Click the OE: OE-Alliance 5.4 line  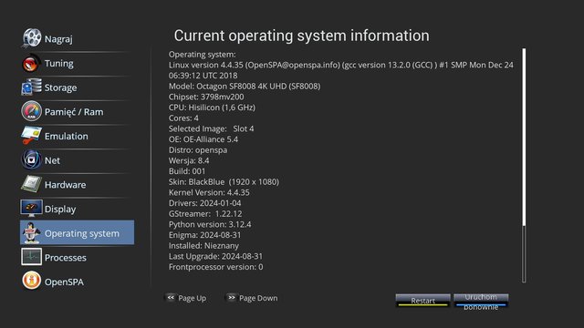(203, 139)
